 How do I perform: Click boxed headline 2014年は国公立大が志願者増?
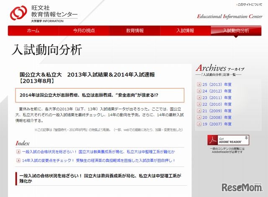pos(89,95)
